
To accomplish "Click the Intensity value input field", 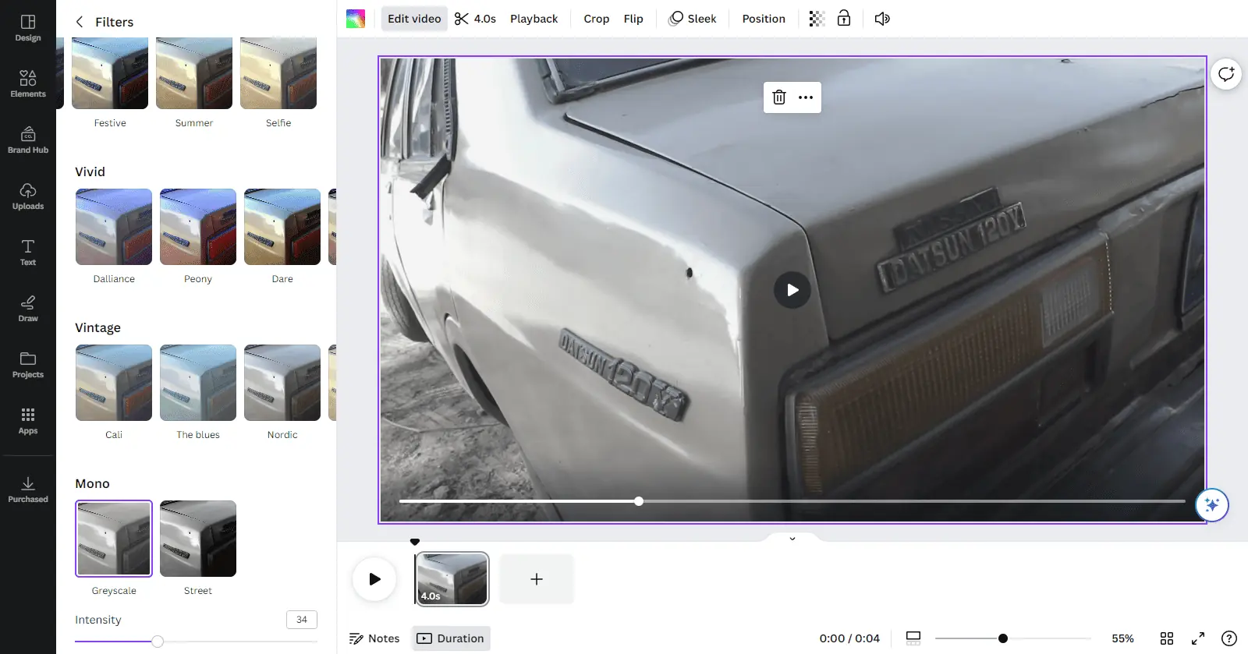I will pos(302,620).
